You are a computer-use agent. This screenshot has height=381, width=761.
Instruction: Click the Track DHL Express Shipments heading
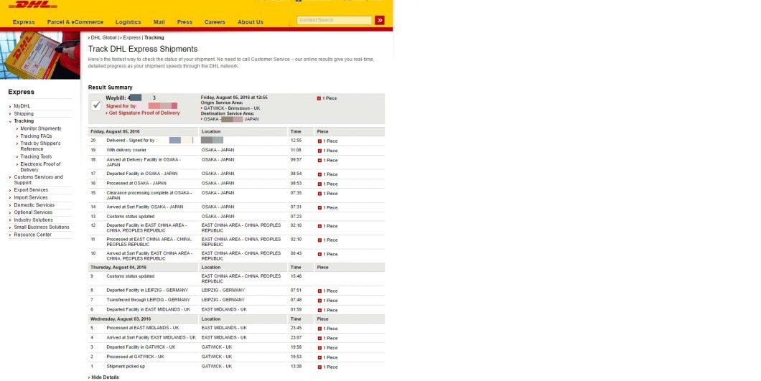143,49
